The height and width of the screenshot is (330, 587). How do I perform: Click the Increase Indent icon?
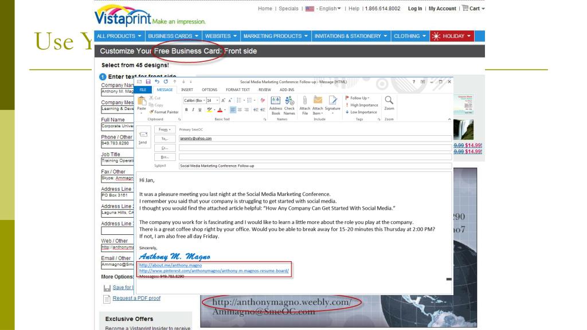263,109
